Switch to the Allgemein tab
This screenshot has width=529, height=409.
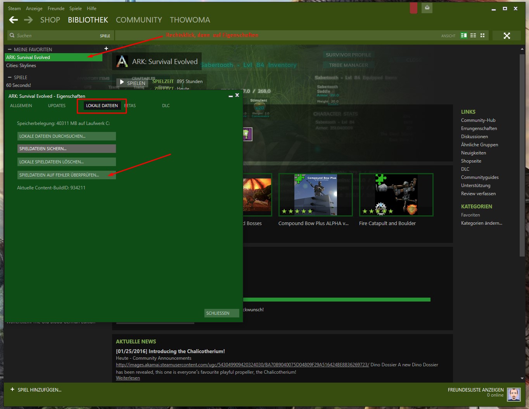[x=21, y=106]
